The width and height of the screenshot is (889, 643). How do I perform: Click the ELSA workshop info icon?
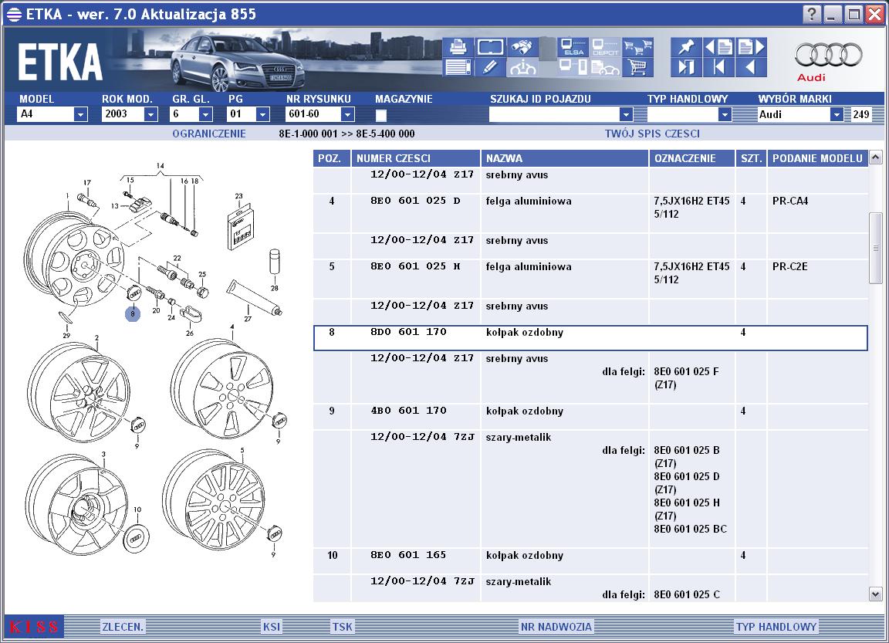[x=573, y=47]
